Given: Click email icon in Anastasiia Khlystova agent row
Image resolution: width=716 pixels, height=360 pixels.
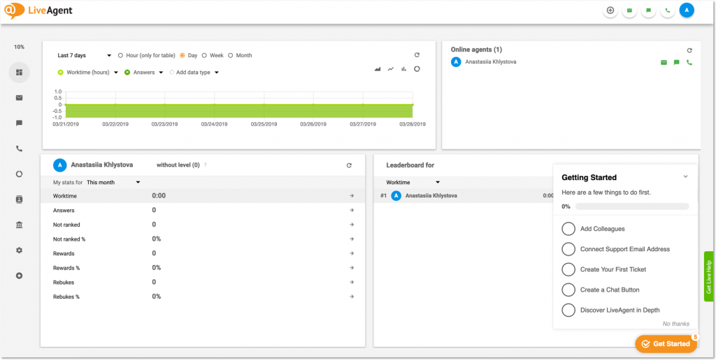Looking at the screenshot, I should 664,62.
